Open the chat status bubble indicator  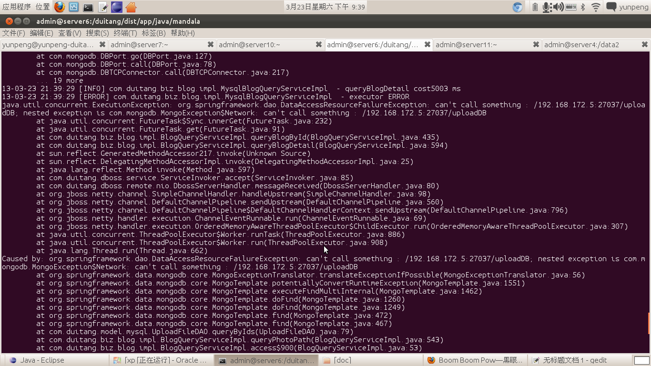coord(611,7)
